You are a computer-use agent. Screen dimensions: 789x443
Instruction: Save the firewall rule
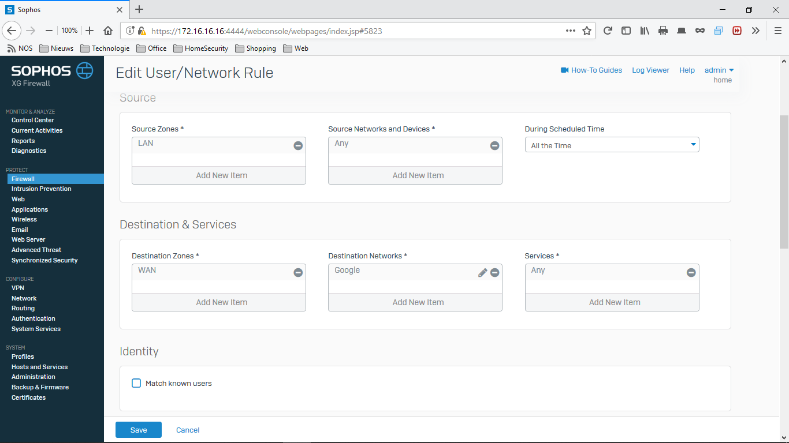139,430
